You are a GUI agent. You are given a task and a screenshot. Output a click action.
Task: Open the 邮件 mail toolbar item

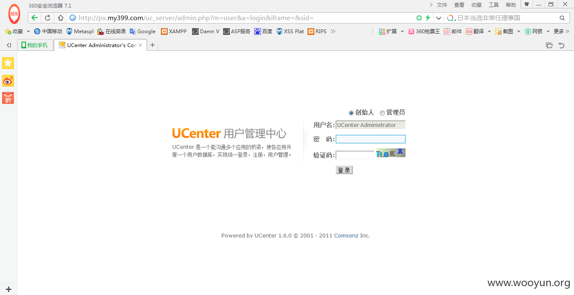[453, 32]
